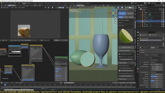Select the Objects asset type tab

click(x=121, y=17)
